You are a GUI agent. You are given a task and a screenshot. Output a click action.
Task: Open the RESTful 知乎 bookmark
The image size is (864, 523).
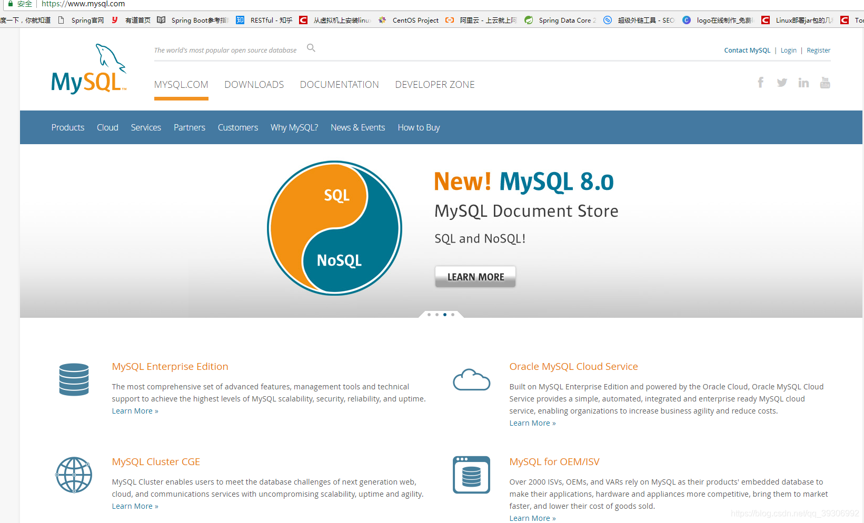click(x=264, y=20)
